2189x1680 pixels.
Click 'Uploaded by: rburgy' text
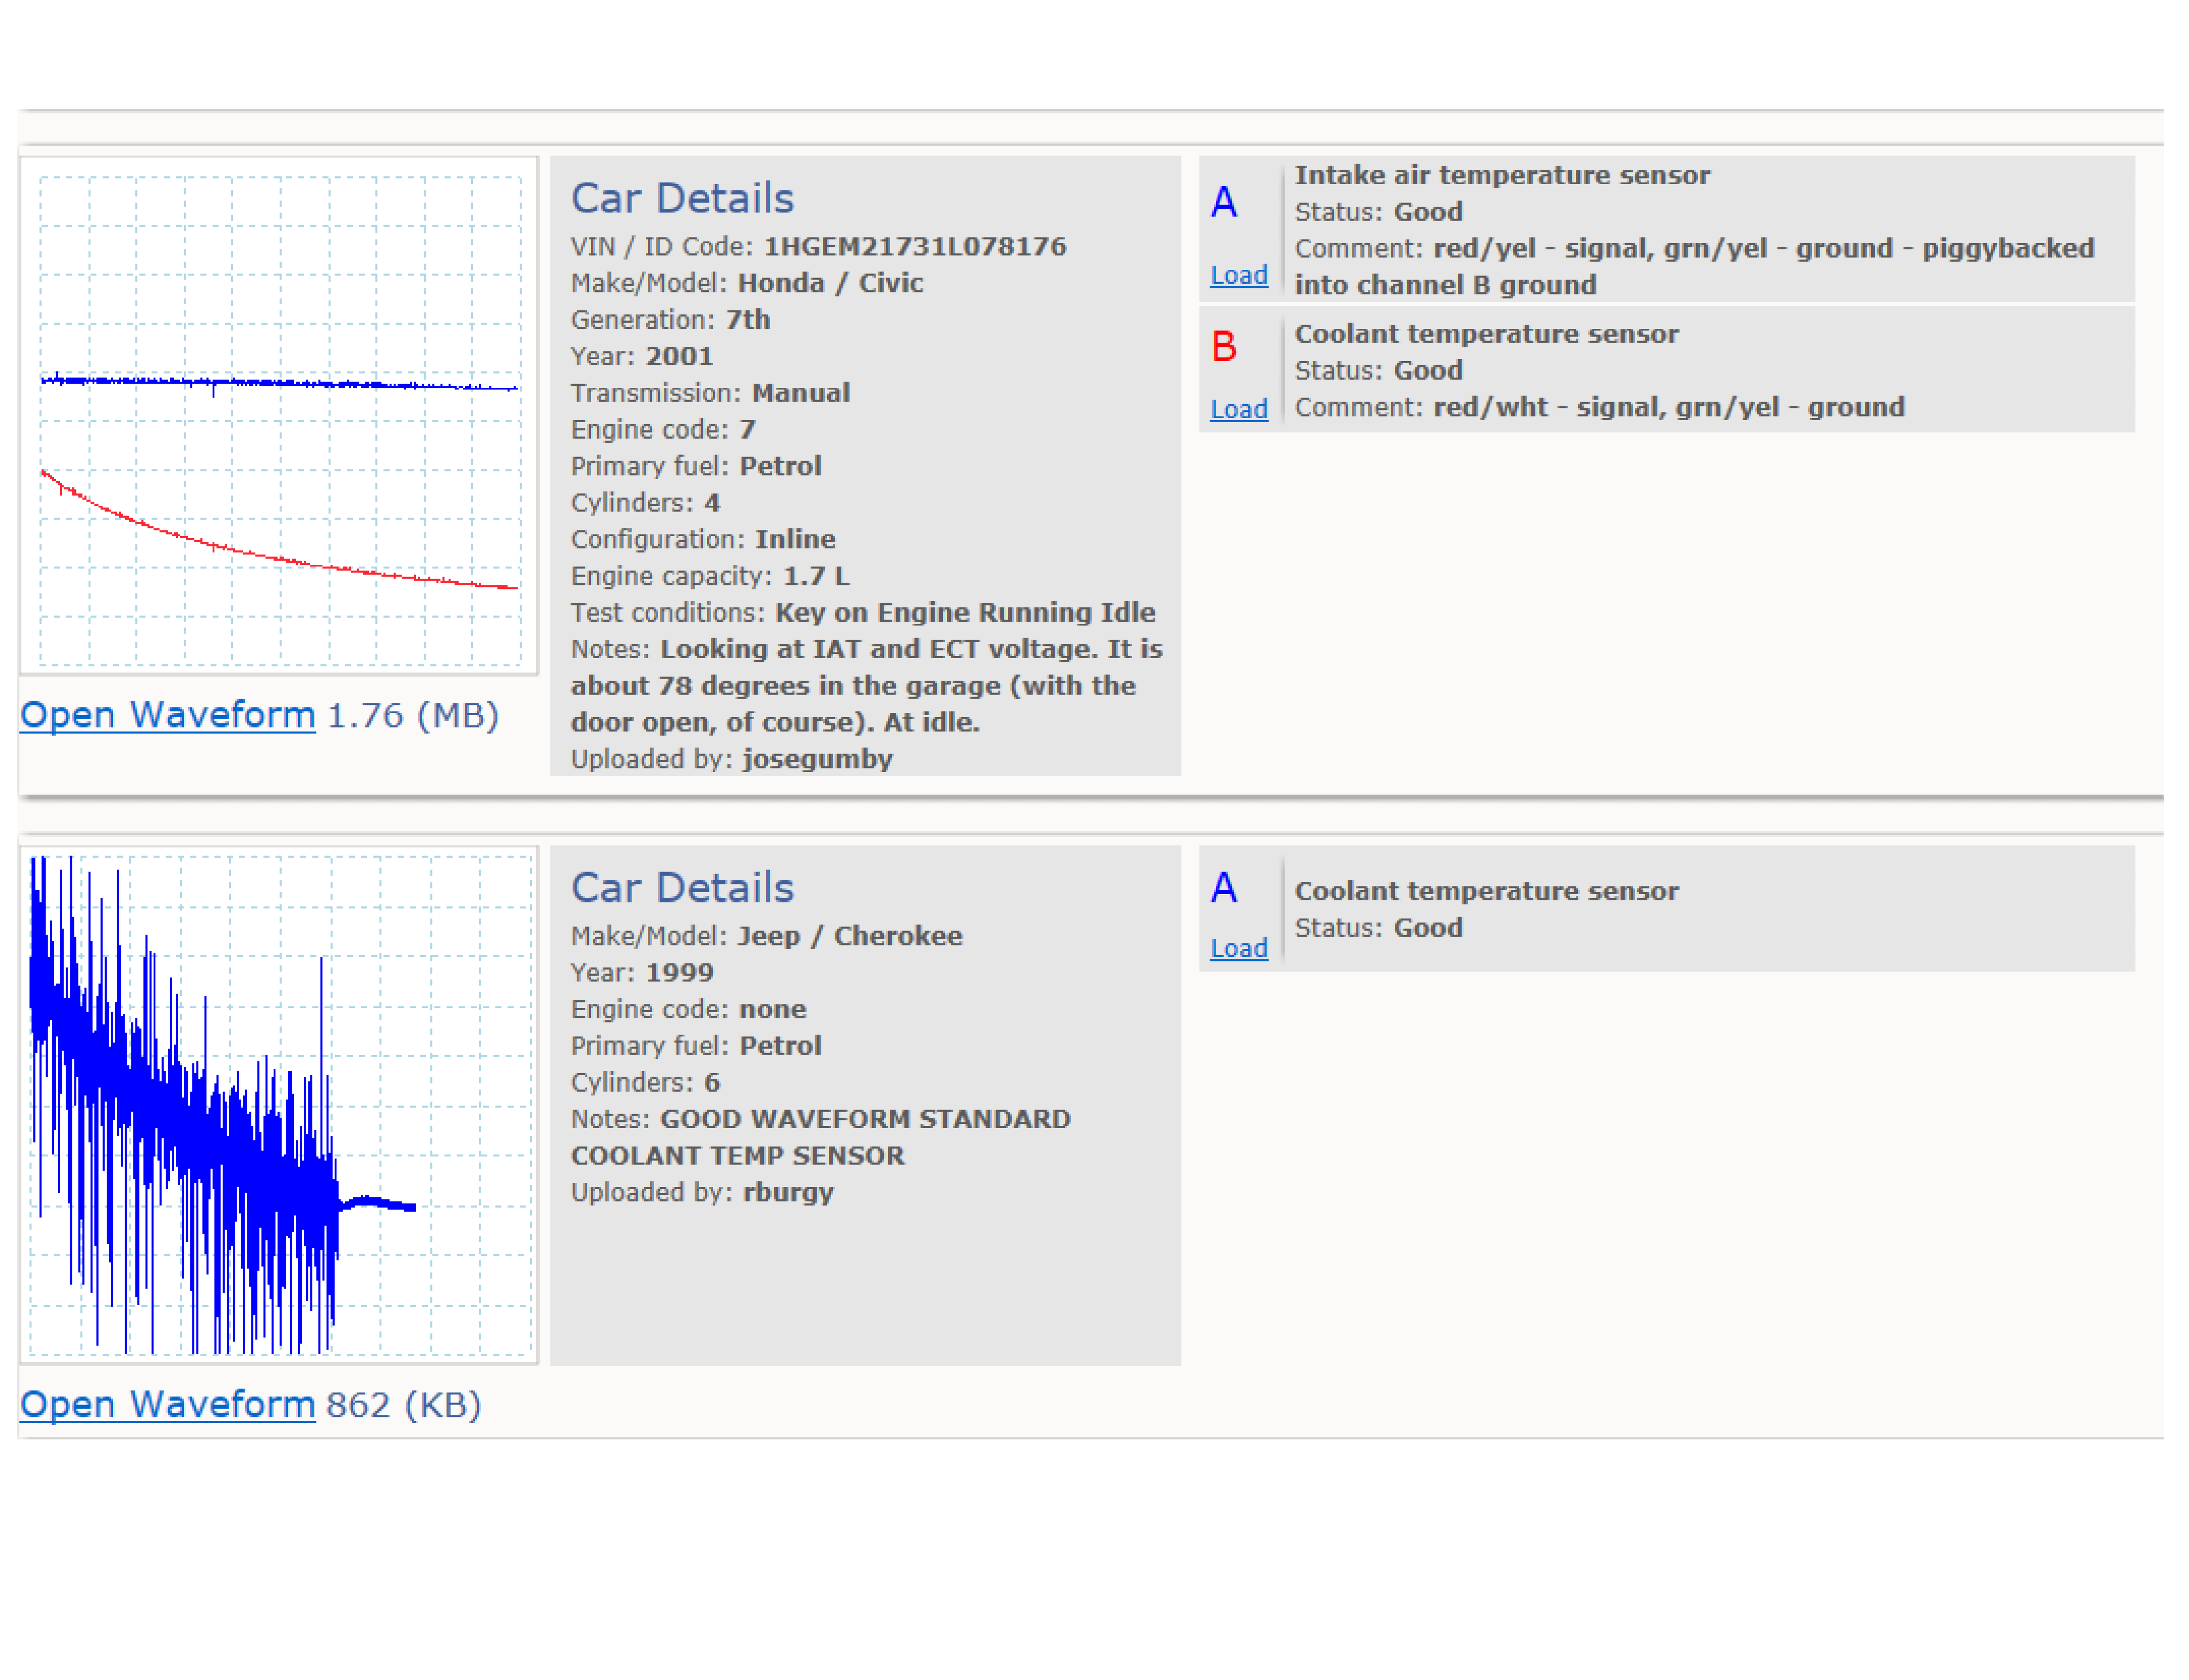tap(702, 1192)
